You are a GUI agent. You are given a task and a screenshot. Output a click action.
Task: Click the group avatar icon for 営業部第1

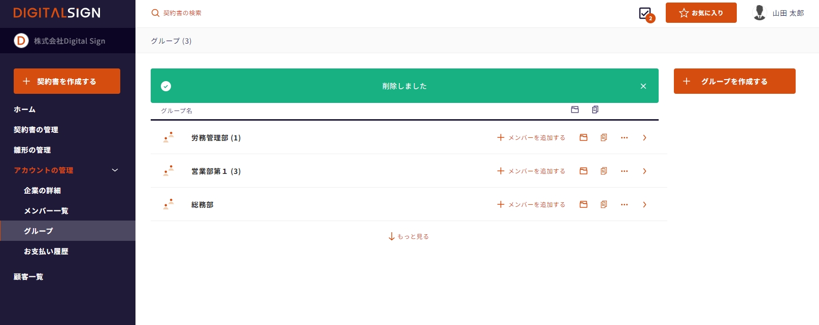pyautogui.click(x=168, y=171)
